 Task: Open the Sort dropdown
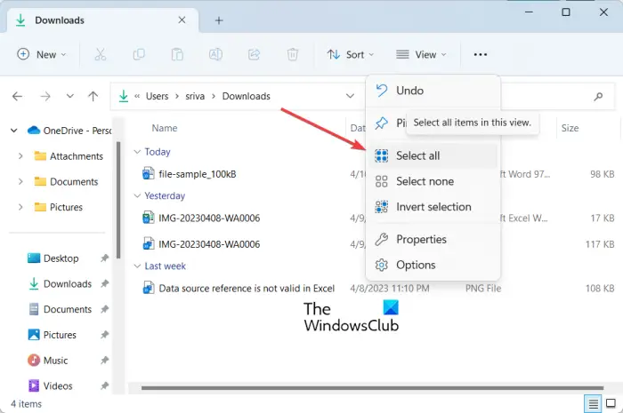click(351, 54)
